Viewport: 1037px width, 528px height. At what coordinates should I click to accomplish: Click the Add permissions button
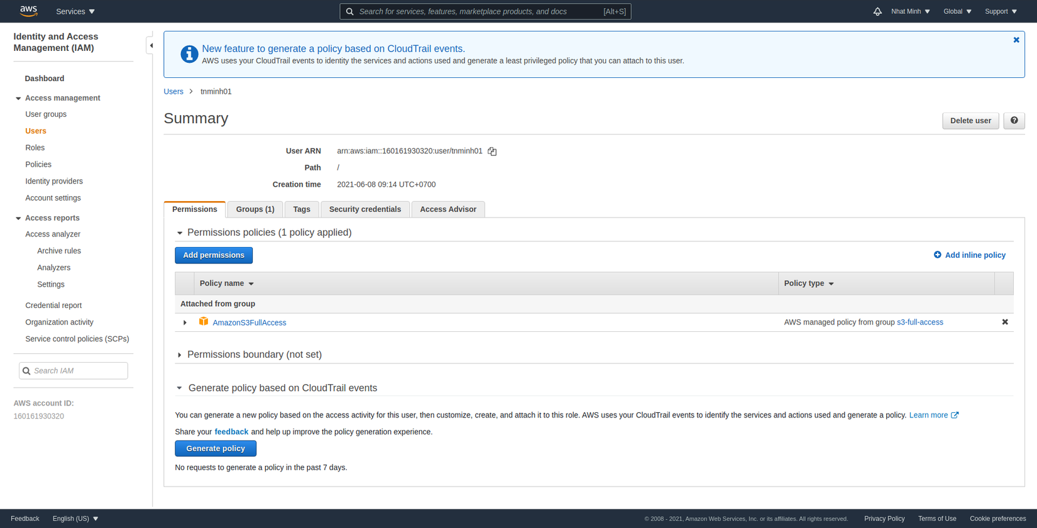[214, 255]
